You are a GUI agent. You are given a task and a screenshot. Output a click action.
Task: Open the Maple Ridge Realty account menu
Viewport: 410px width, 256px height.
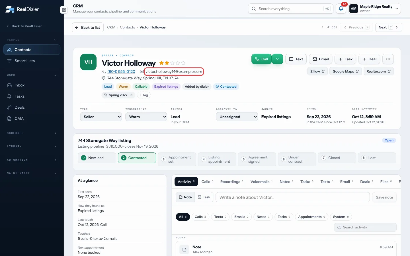(x=375, y=9)
